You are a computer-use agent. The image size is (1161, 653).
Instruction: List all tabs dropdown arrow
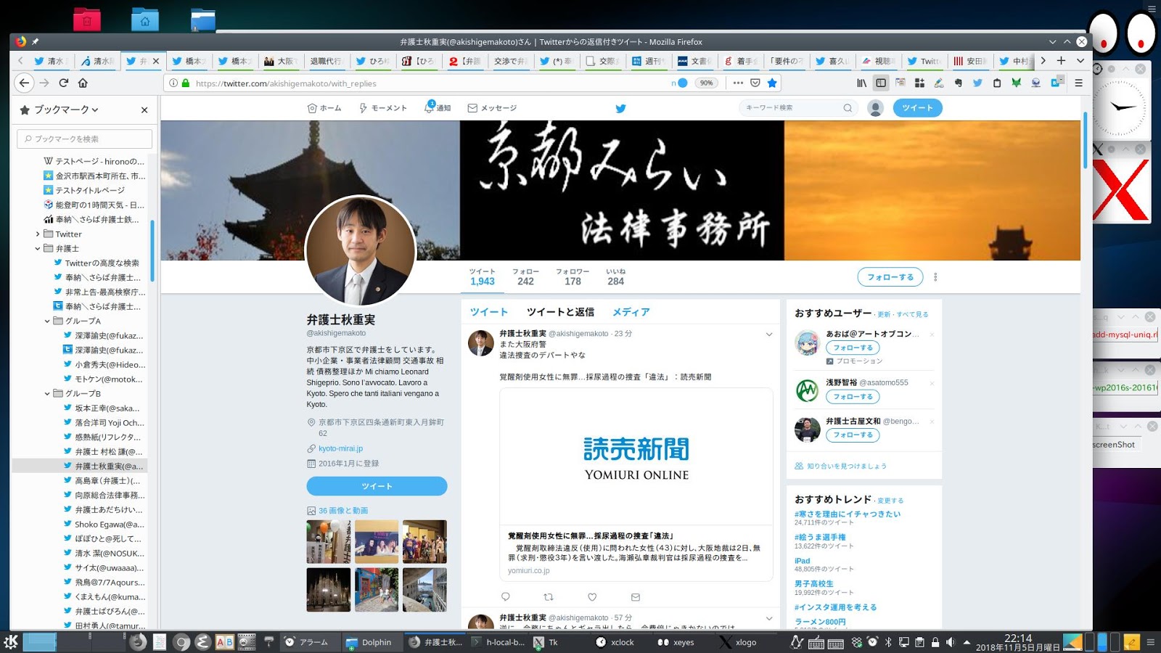pos(1080,61)
